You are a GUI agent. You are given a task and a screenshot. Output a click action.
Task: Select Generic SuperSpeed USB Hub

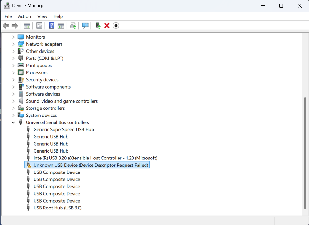pos(64,129)
